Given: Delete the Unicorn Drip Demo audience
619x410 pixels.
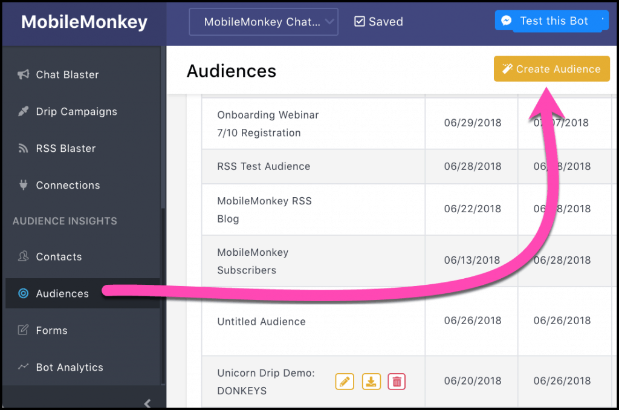Looking at the screenshot, I should tap(397, 382).
